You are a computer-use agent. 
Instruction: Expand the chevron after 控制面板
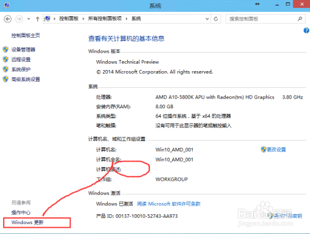point(83,19)
